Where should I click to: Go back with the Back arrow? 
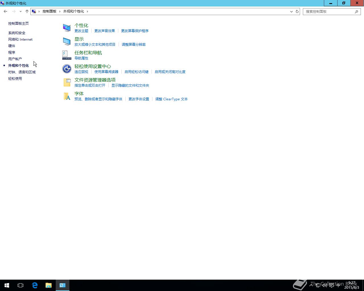(5, 11)
